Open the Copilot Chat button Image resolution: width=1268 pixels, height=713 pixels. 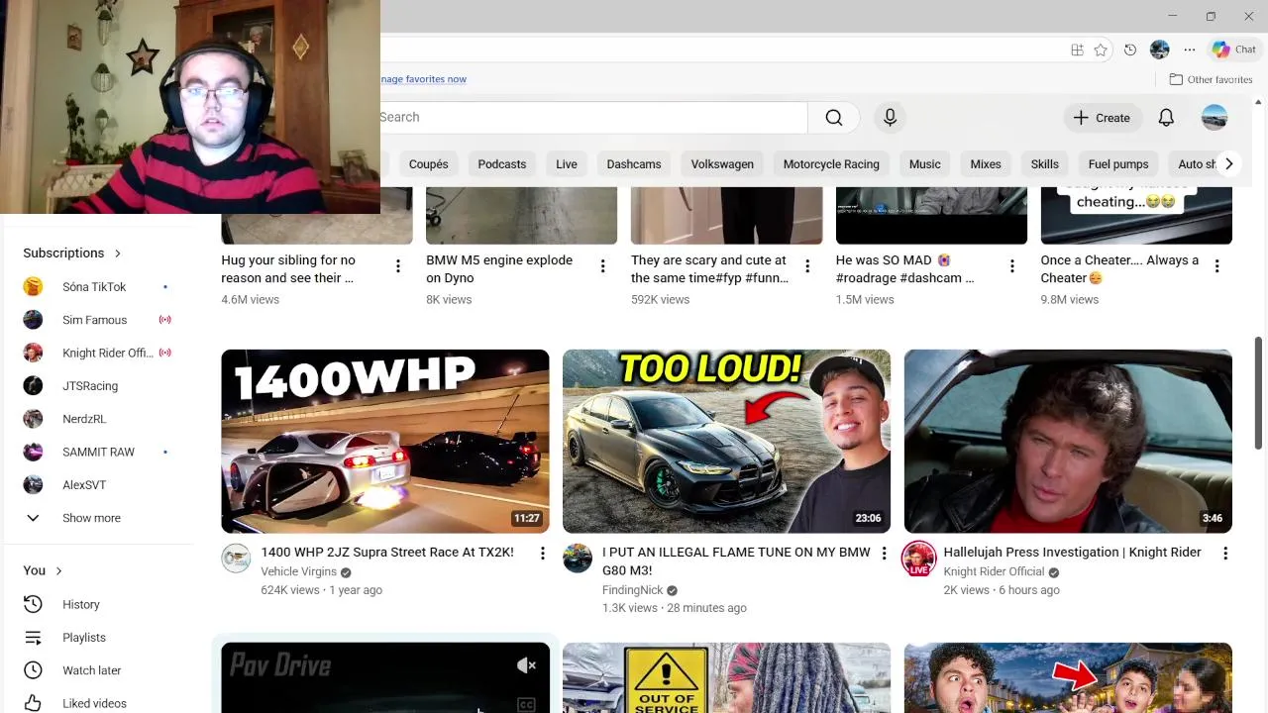coord(1234,50)
